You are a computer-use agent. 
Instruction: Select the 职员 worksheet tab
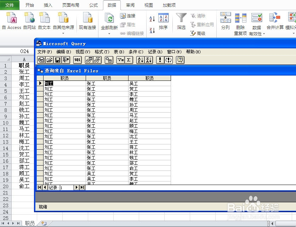[x=30, y=223]
